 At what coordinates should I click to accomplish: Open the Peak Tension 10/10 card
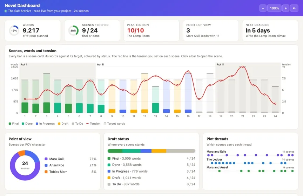pos(151,30)
